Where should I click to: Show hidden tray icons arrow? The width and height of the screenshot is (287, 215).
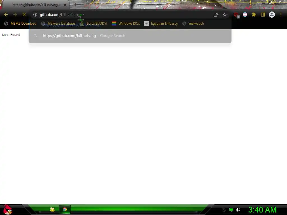point(224,210)
